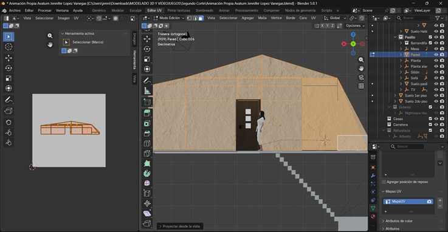448x232 pixels.
Task: Select the Knife tool
Action: tap(147, 153)
